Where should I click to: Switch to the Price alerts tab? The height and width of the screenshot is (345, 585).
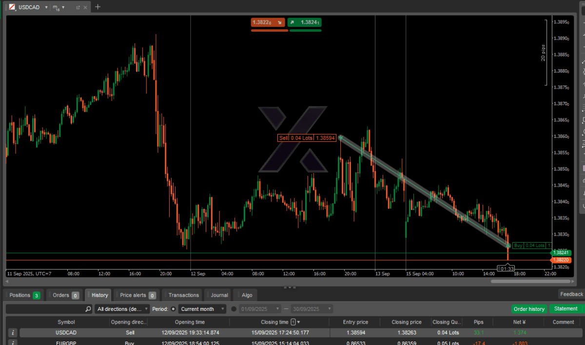click(137, 295)
